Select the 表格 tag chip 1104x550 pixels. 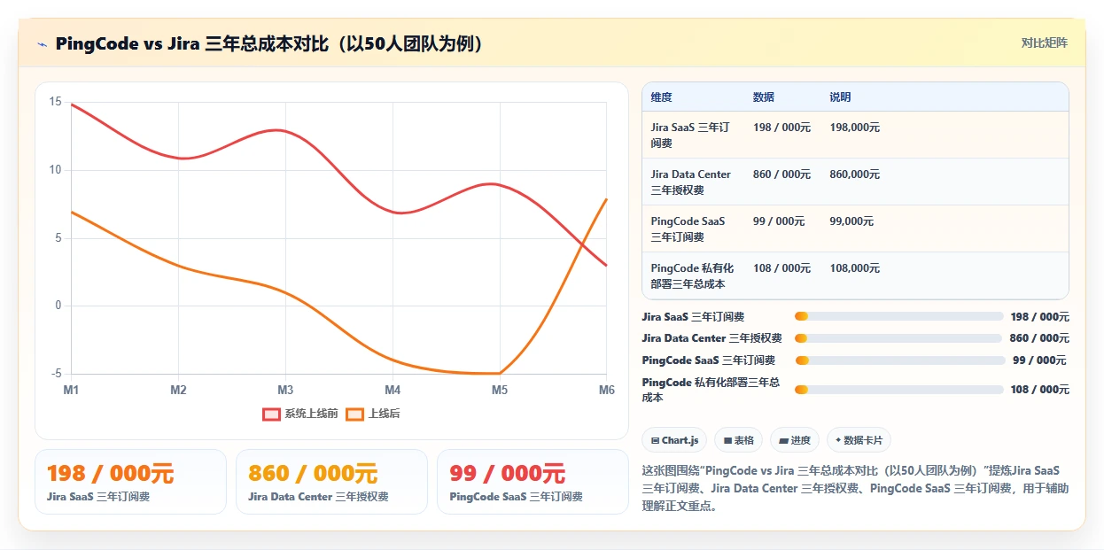point(738,440)
